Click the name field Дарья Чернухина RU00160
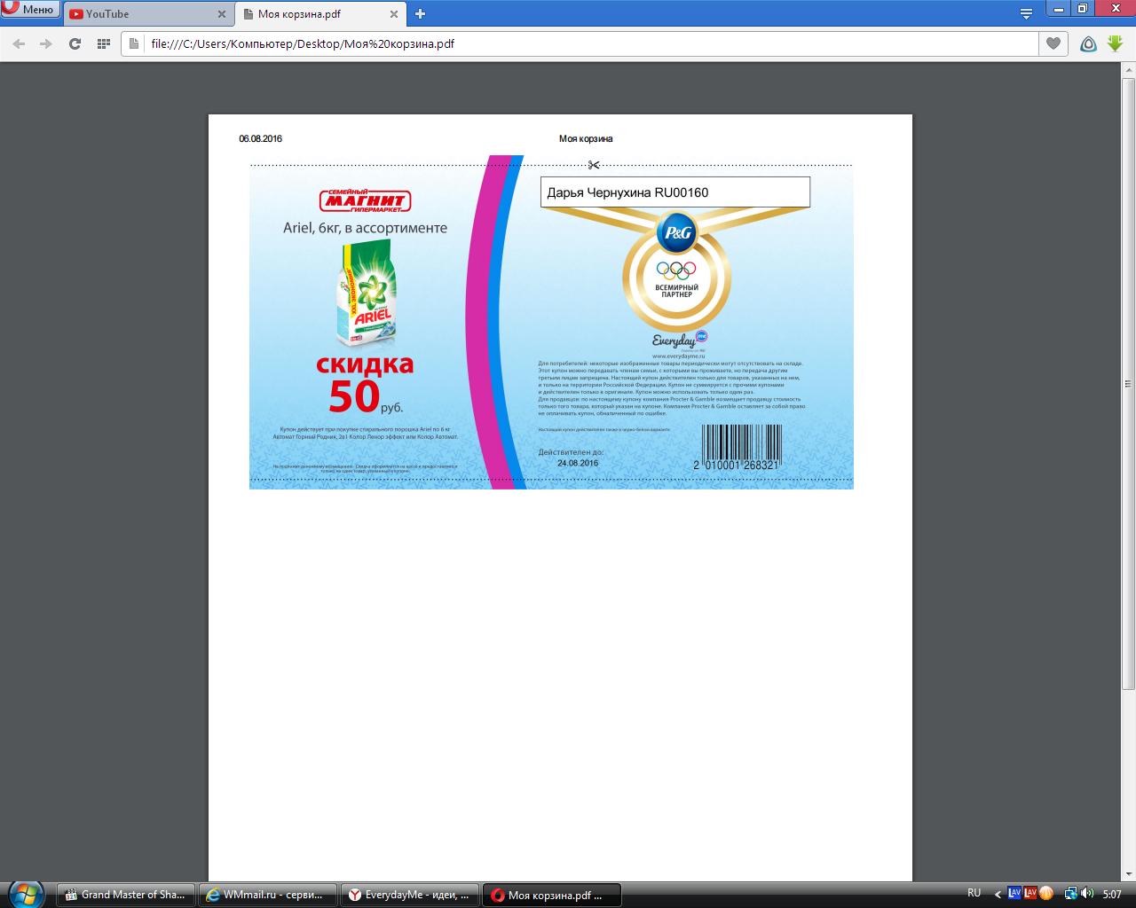The width and height of the screenshot is (1136, 908). [x=675, y=192]
